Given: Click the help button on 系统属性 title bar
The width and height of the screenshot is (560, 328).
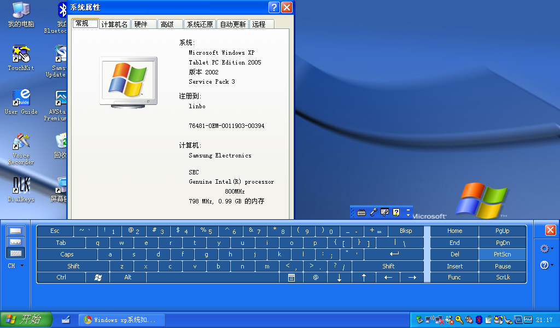Looking at the screenshot, I should [273, 7].
